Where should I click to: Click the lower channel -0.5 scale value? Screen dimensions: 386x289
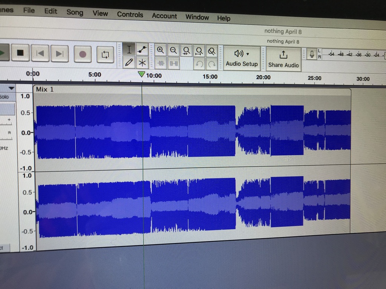point(28,231)
